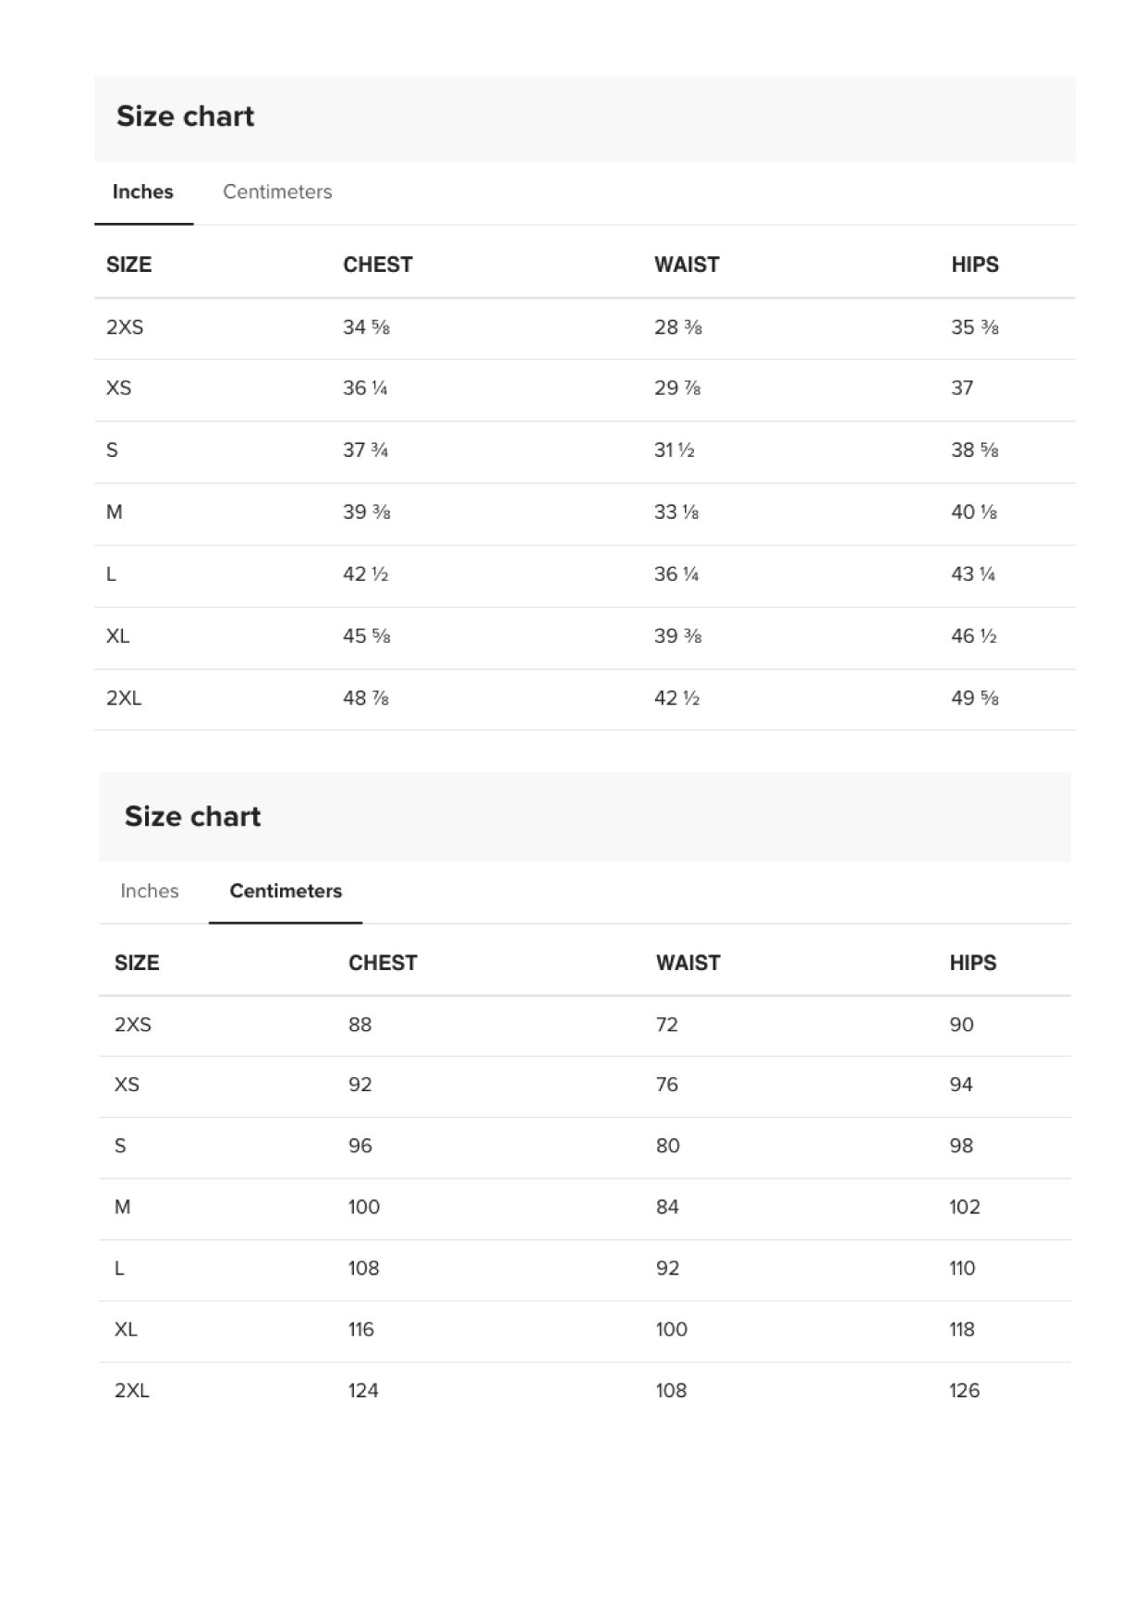Click the chest value 88 in centimeters

(x=360, y=1025)
